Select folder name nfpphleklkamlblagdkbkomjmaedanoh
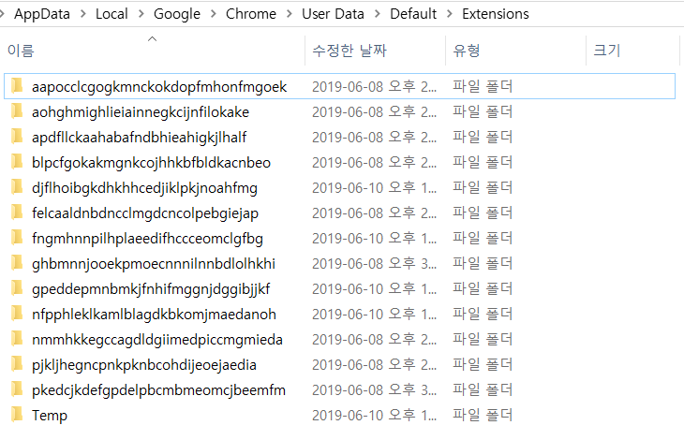684x440 pixels. 154,315
